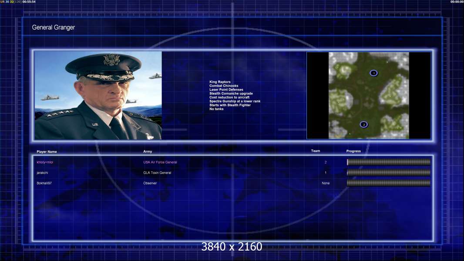The image size is (464, 261).
Task: Click khloly=mlol's loading progress bar
Action: click(389, 162)
